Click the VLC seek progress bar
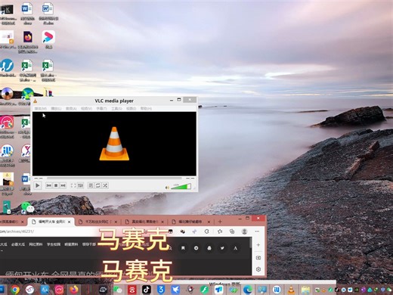The width and height of the screenshot is (393, 295). (x=114, y=179)
